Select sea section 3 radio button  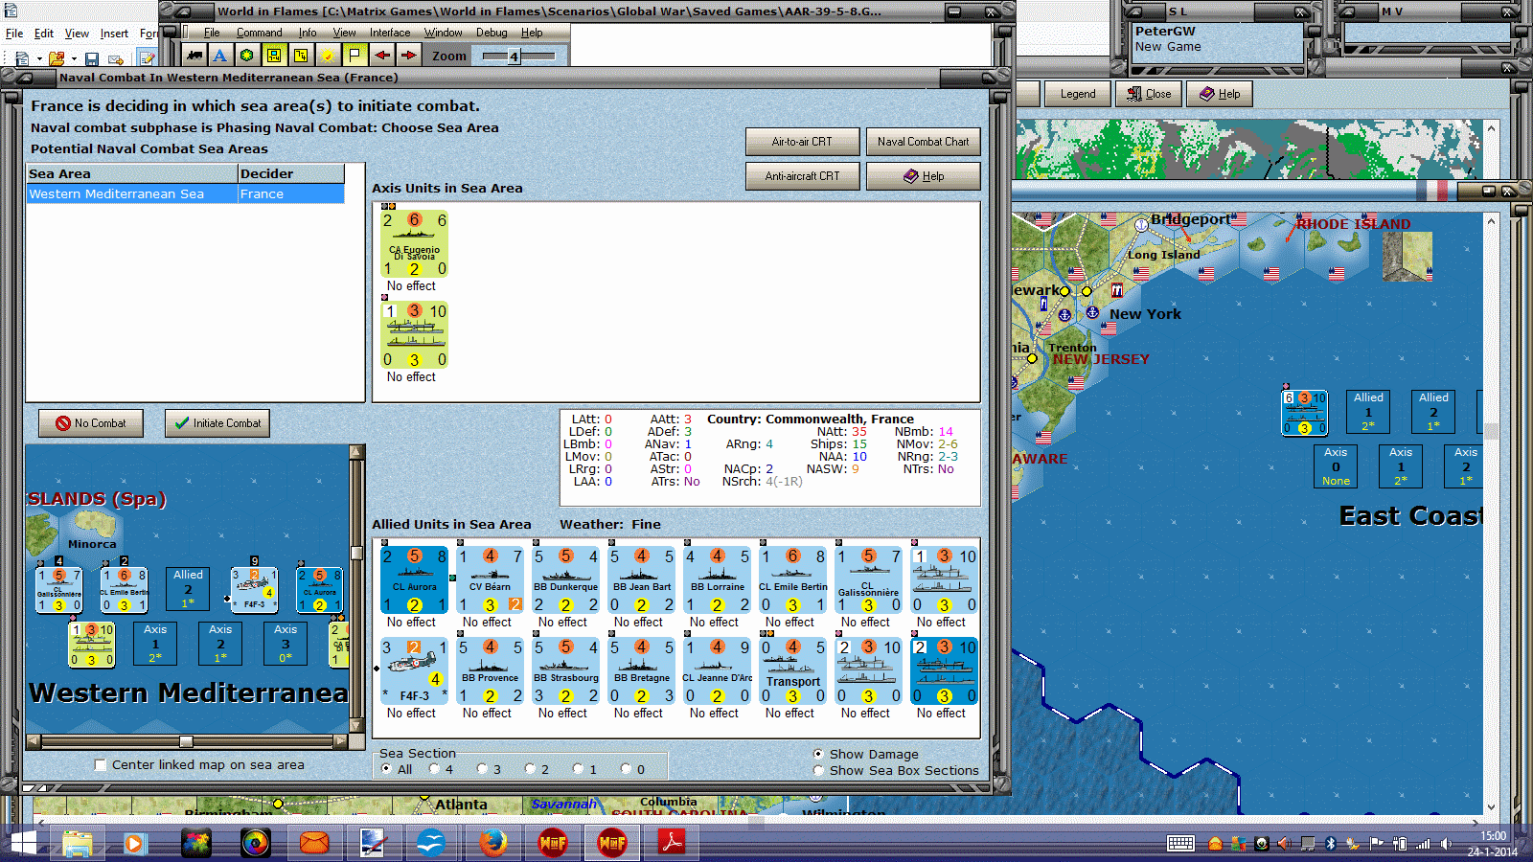(x=482, y=769)
